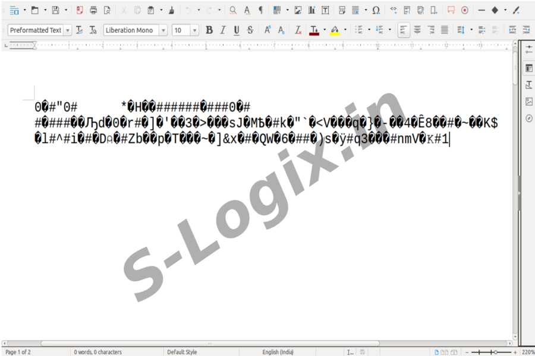The width and height of the screenshot is (535, 356).
Task: Insert an image
Action: 298,10
